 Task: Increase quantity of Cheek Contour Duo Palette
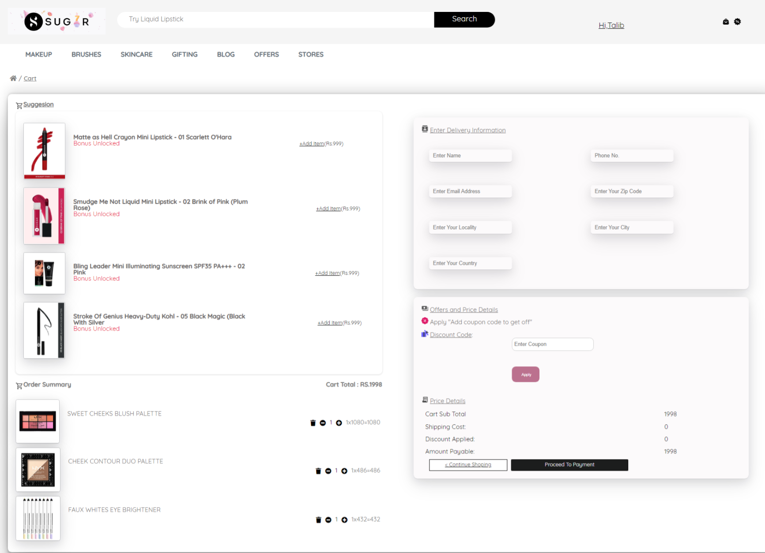(344, 471)
